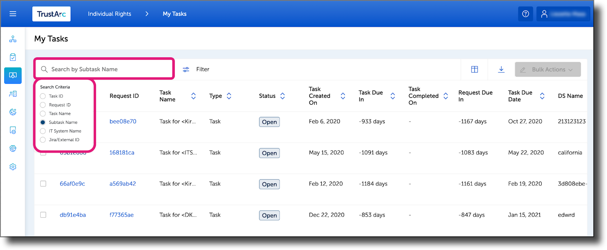Image resolution: width=607 pixels, height=250 pixels.
Task: Click the Filter button label
Action: pos(203,69)
